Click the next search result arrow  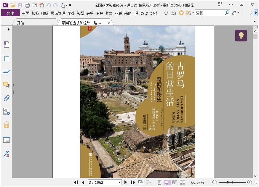pyautogui.click(x=251, y=13)
